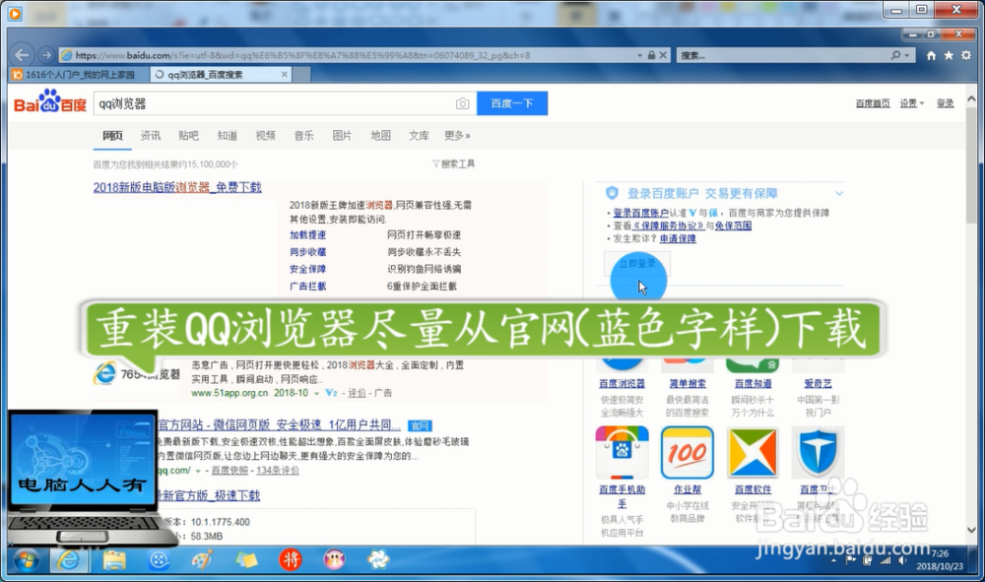The height and width of the screenshot is (582, 985).
Task: Expand the 更多» category menu
Action: (457, 136)
